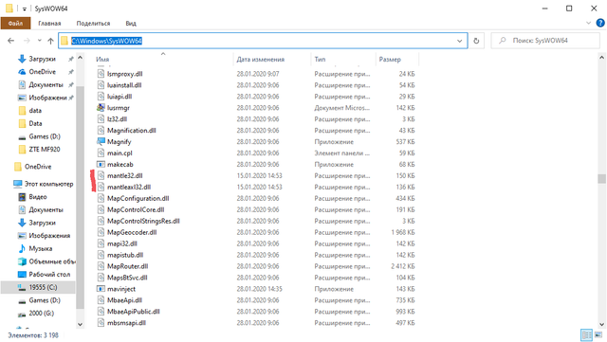Click the mantleaxl32.dll file icon
This screenshot has width=607, height=342.
(x=101, y=187)
